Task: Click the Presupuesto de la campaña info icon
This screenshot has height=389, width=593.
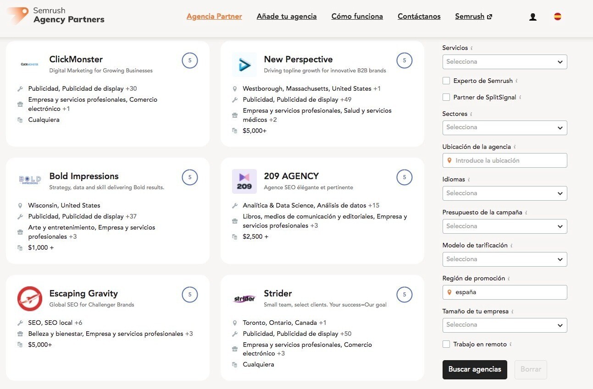Action: pos(526,213)
